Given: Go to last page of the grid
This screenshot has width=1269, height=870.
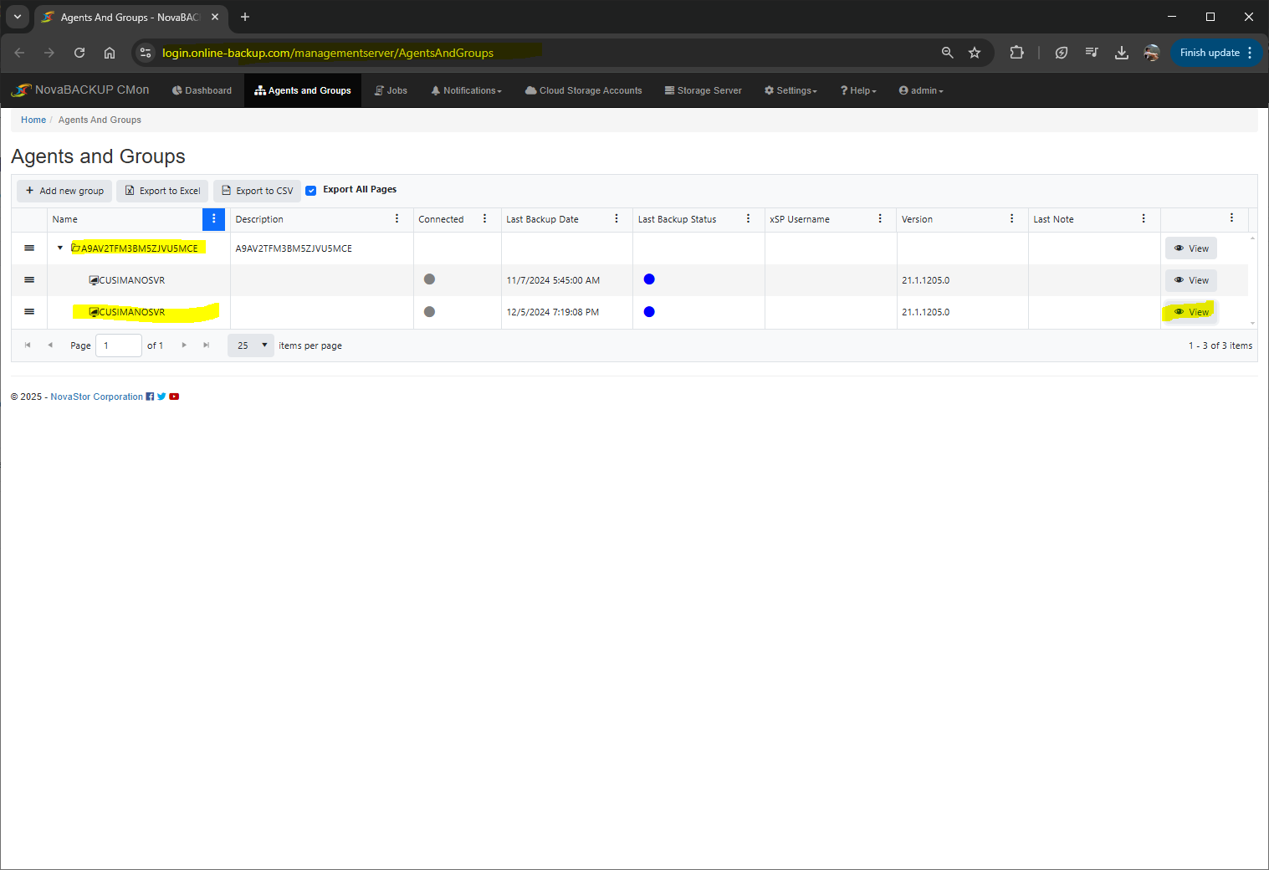Looking at the screenshot, I should click(206, 345).
